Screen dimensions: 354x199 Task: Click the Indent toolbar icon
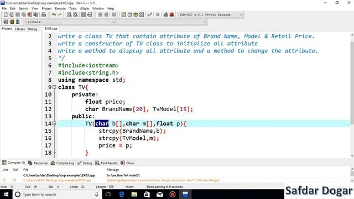tap(100, 15)
